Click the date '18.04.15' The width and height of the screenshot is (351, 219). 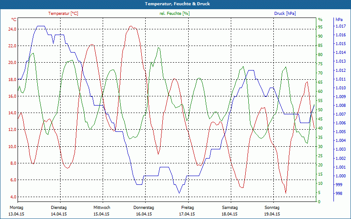(x=229, y=214)
